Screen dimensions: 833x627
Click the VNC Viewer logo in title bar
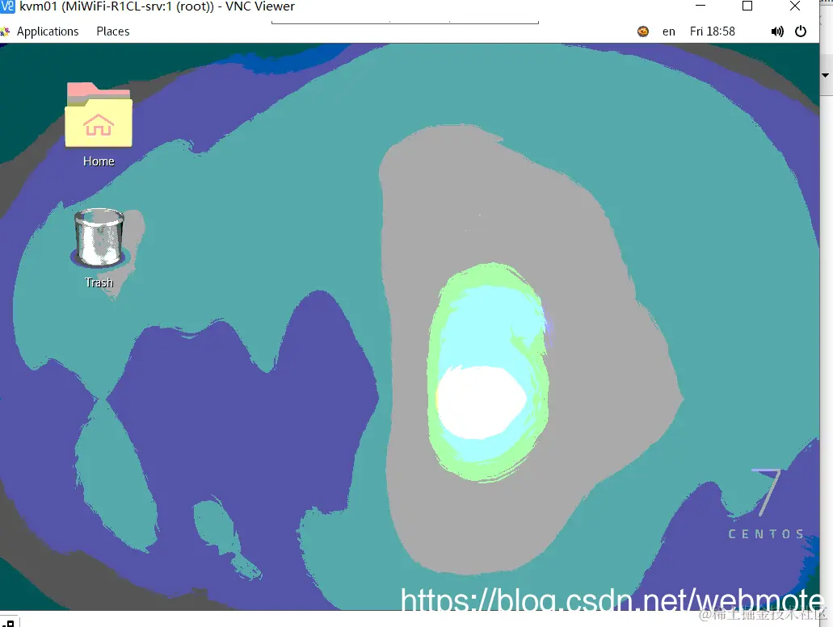[7, 6]
